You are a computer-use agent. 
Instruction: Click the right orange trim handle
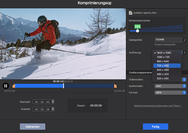click(x=115, y=86)
